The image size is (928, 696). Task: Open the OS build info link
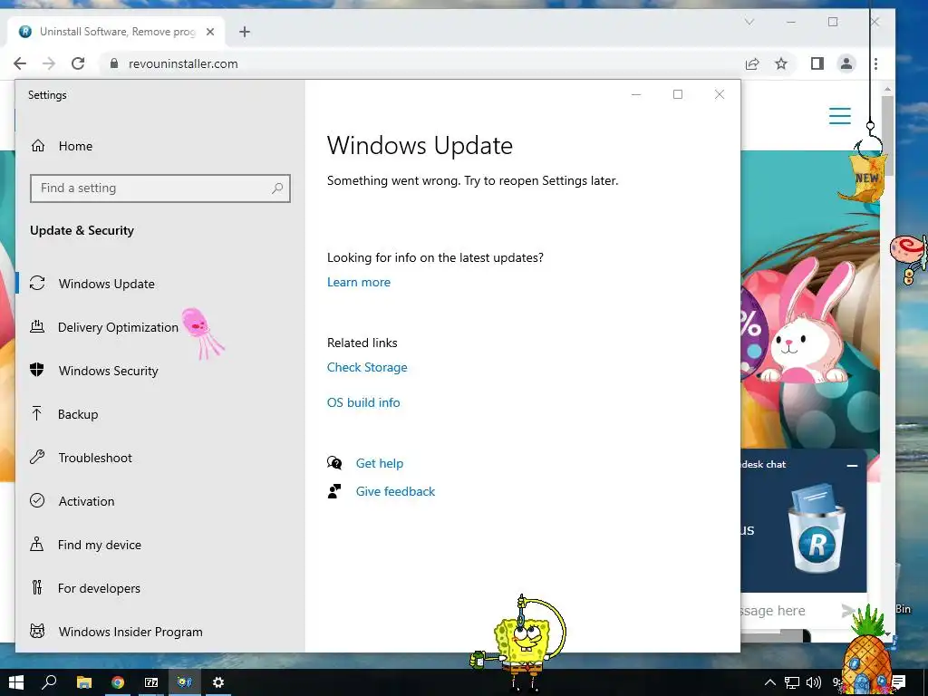pos(363,402)
